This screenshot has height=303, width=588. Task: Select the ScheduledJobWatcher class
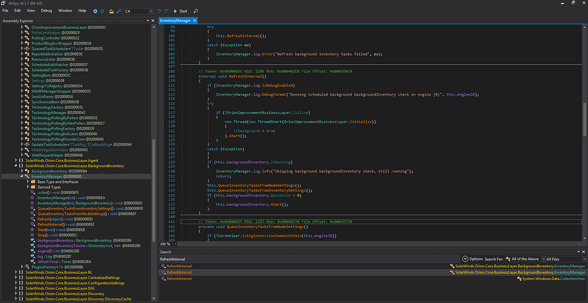click(x=59, y=64)
